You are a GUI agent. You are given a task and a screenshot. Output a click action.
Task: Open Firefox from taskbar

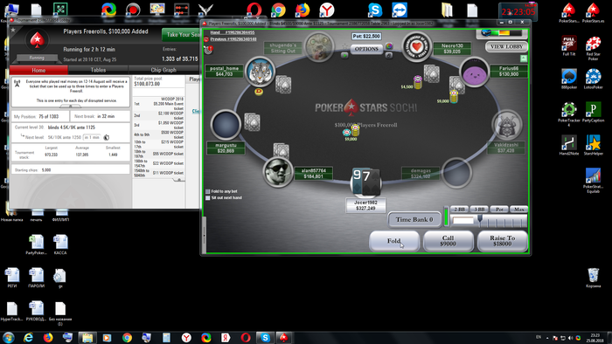[x=48, y=337]
